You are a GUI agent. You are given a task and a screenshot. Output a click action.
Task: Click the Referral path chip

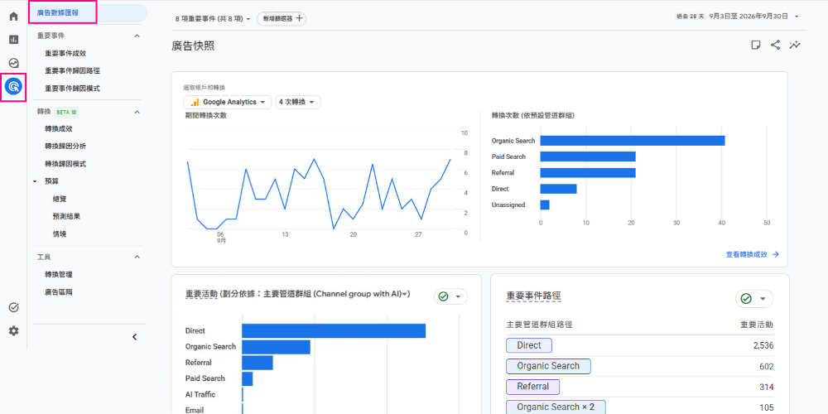coord(532,387)
